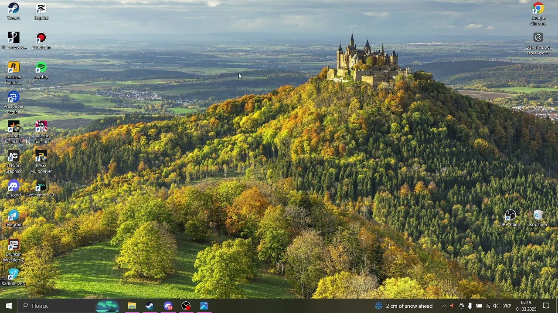Select the Majestic Launcher icon
The width and height of the screenshot is (558, 313).
click(x=41, y=132)
